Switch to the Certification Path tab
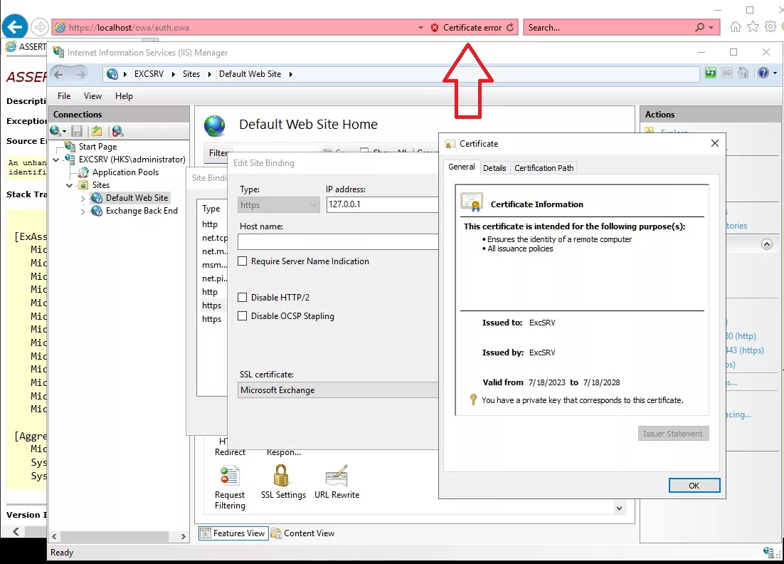Viewport: 784px width, 564px height. coord(544,168)
